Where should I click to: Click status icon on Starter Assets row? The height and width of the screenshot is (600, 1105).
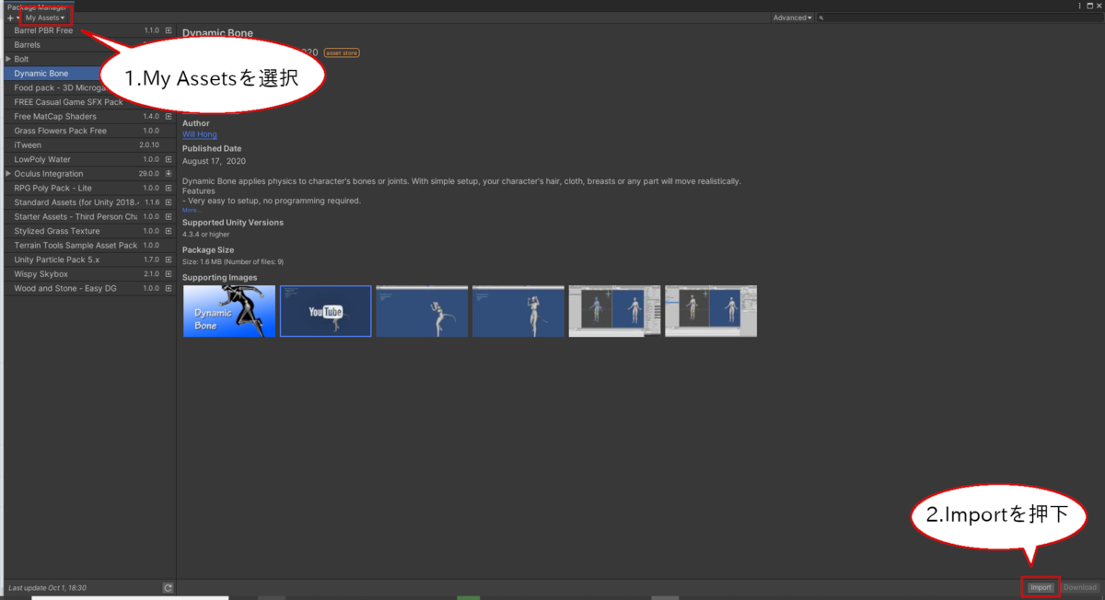pos(169,216)
